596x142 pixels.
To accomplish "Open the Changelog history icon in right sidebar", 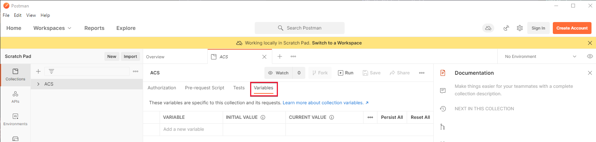I will tap(443, 109).
